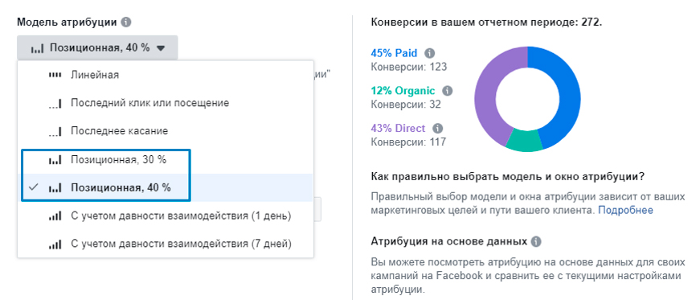
Task: Open the Модель атрибуции dropdown button
Action: [x=97, y=47]
